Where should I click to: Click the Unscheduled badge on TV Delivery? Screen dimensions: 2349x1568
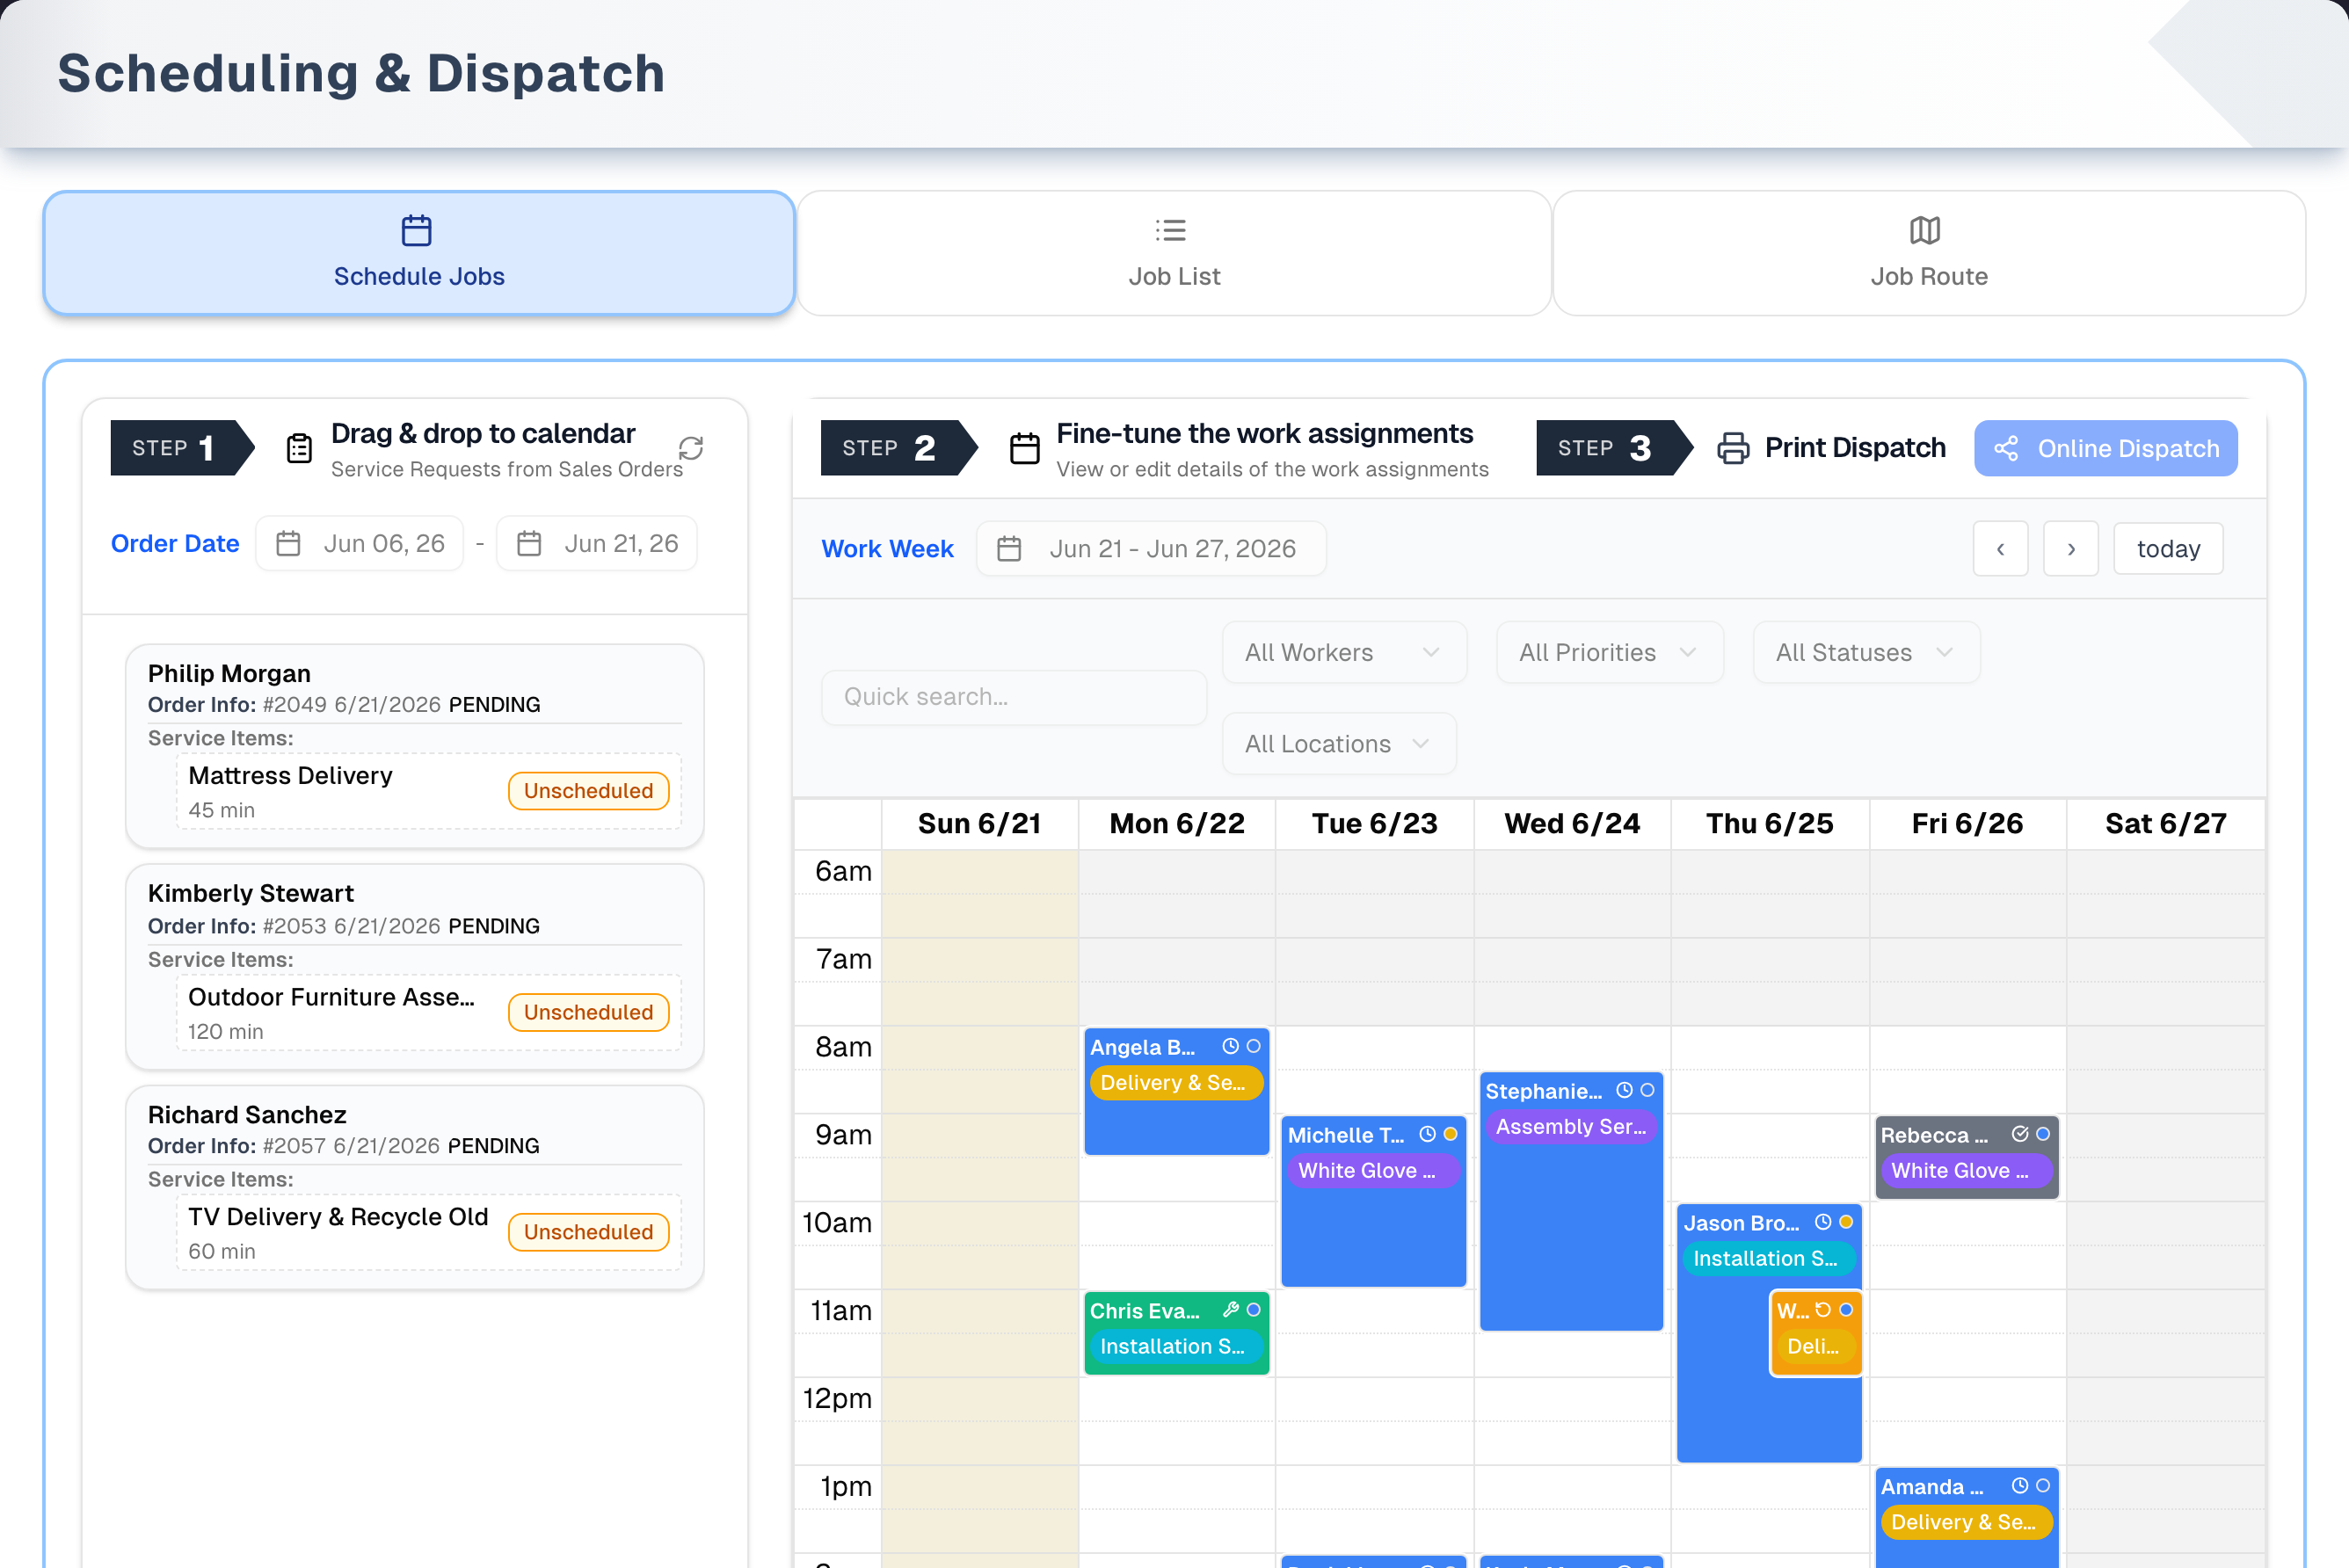pyautogui.click(x=588, y=1232)
